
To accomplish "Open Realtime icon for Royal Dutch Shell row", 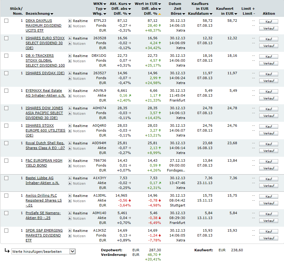I will pyautogui.click(x=70, y=143).
